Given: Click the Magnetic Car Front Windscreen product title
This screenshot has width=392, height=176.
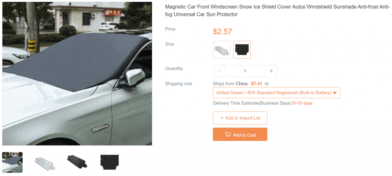Looking at the screenshot, I should click(x=277, y=10).
